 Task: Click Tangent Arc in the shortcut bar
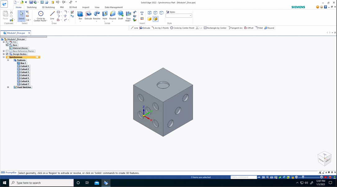235,28
